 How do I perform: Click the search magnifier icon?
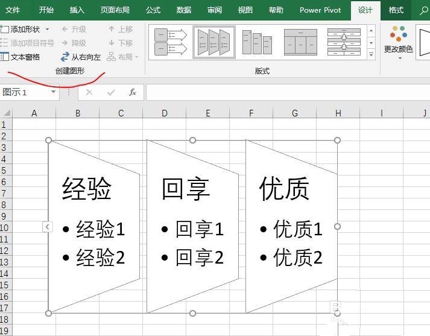point(424,10)
